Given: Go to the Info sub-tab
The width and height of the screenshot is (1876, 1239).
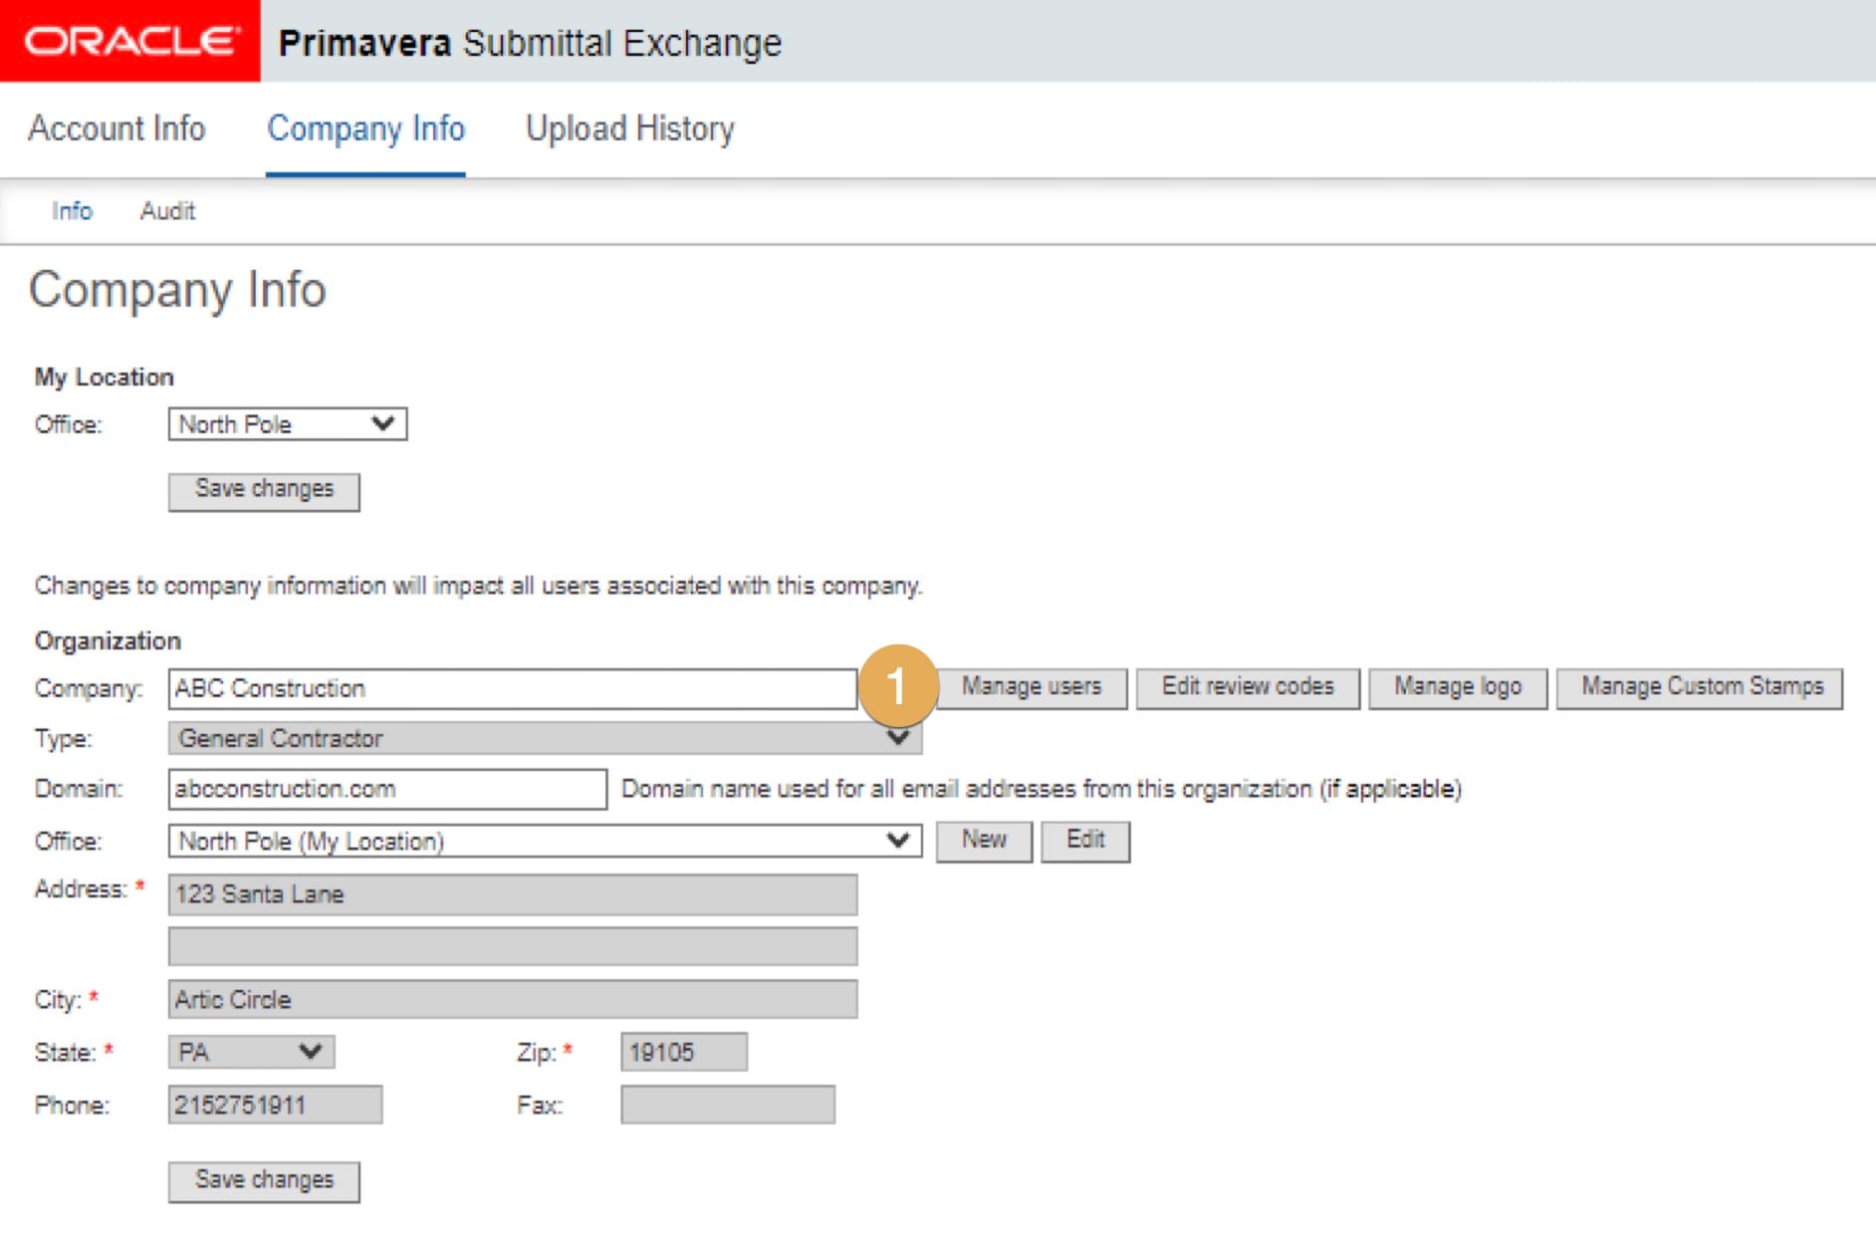Looking at the screenshot, I should coord(72,211).
